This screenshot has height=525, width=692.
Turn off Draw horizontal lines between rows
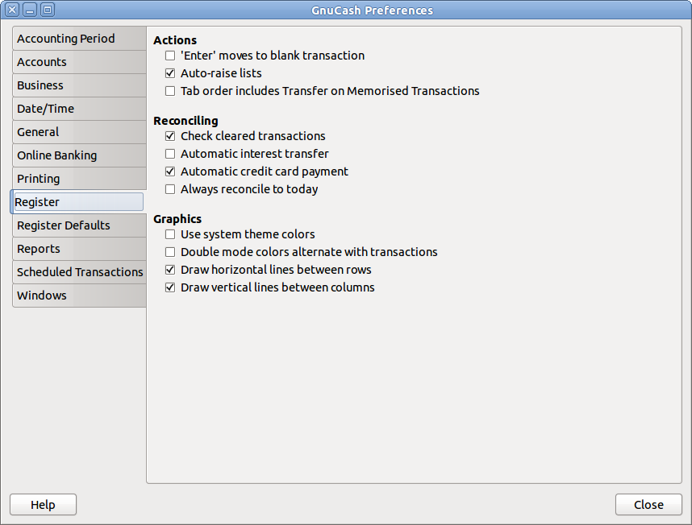170,270
